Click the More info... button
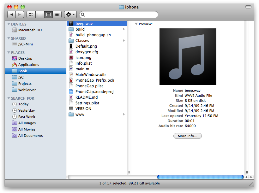This screenshot has height=193, width=259. (x=187, y=136)
